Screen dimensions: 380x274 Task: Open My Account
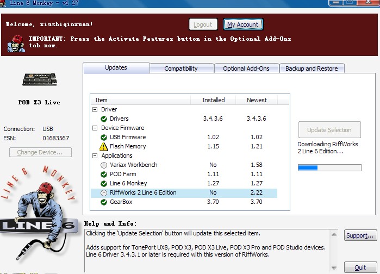[243, 24]
